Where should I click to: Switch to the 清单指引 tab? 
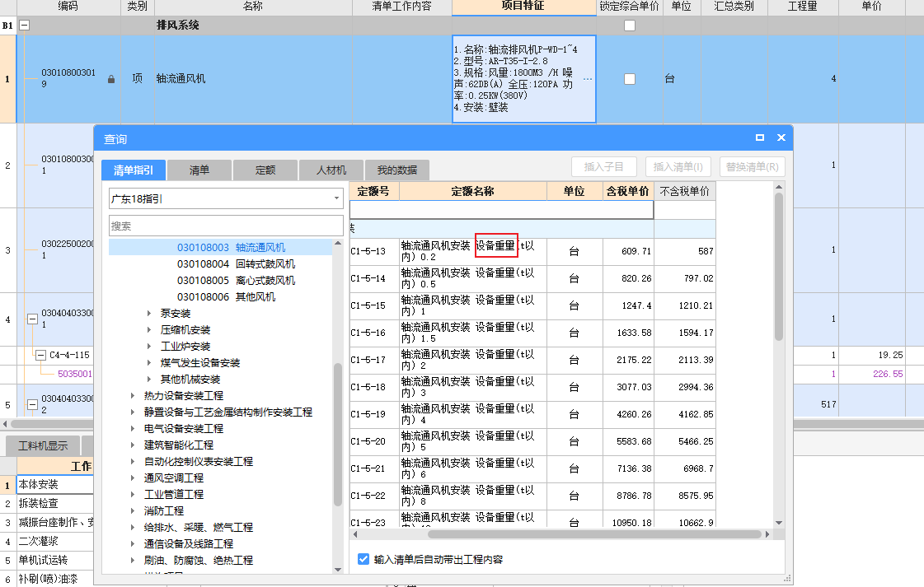[x=134, y=170]
